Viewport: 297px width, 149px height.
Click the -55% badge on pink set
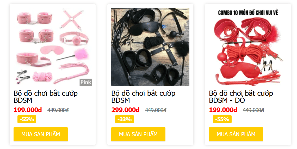[x=27, y=119]
